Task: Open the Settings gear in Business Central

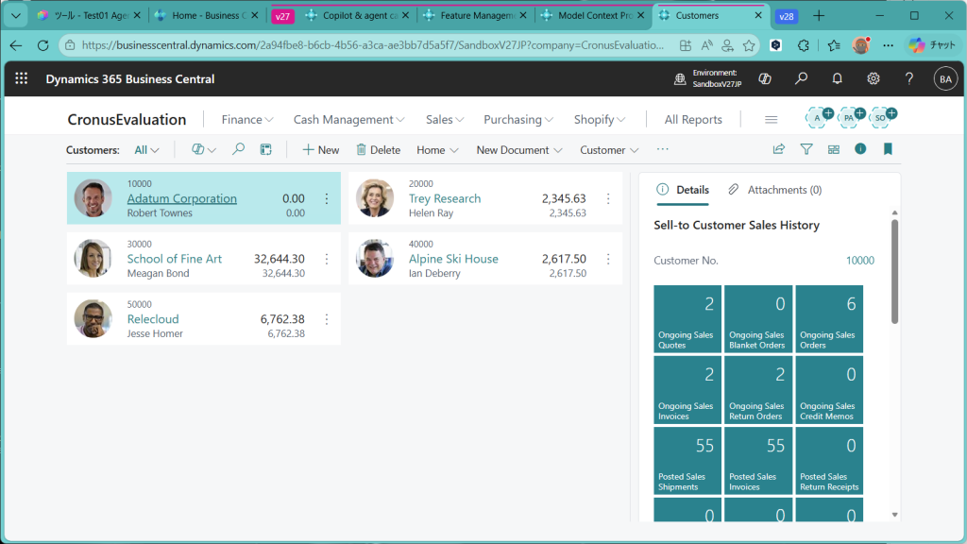Action: pos(874,79)
